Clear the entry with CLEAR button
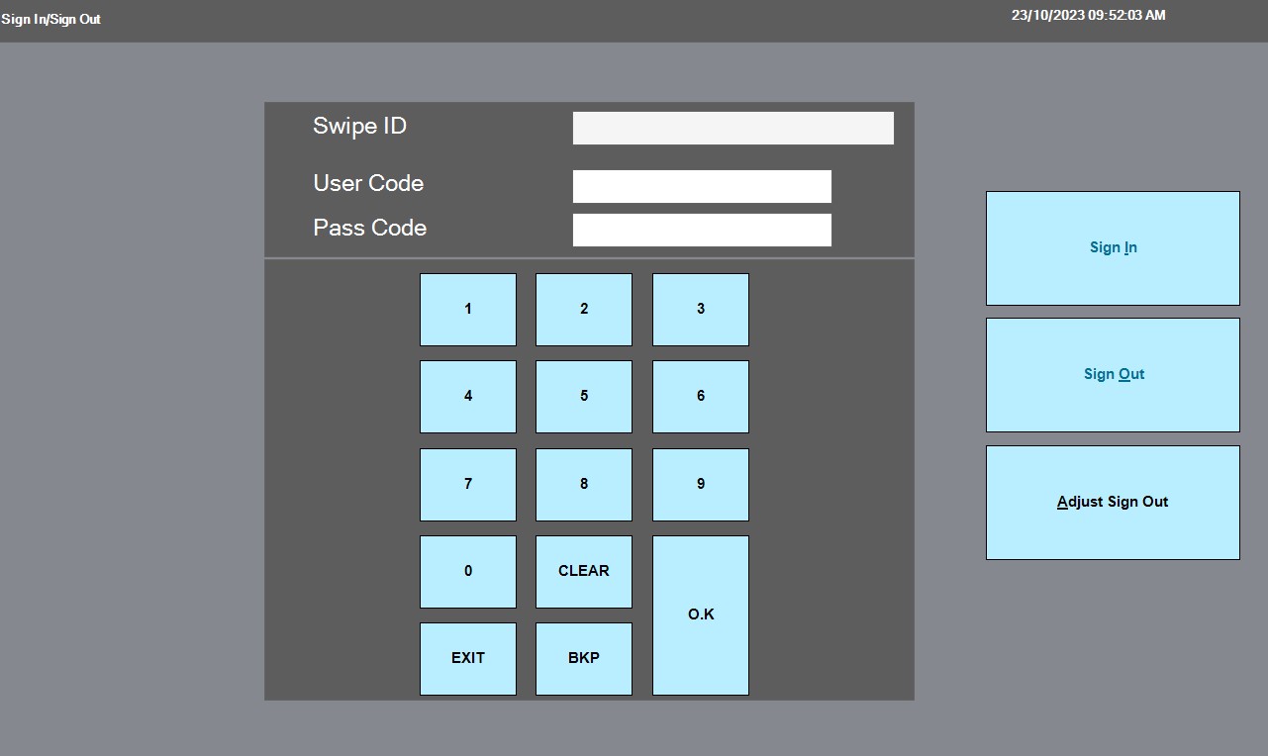Viewport: 1268px width, 756px height. 583,572
